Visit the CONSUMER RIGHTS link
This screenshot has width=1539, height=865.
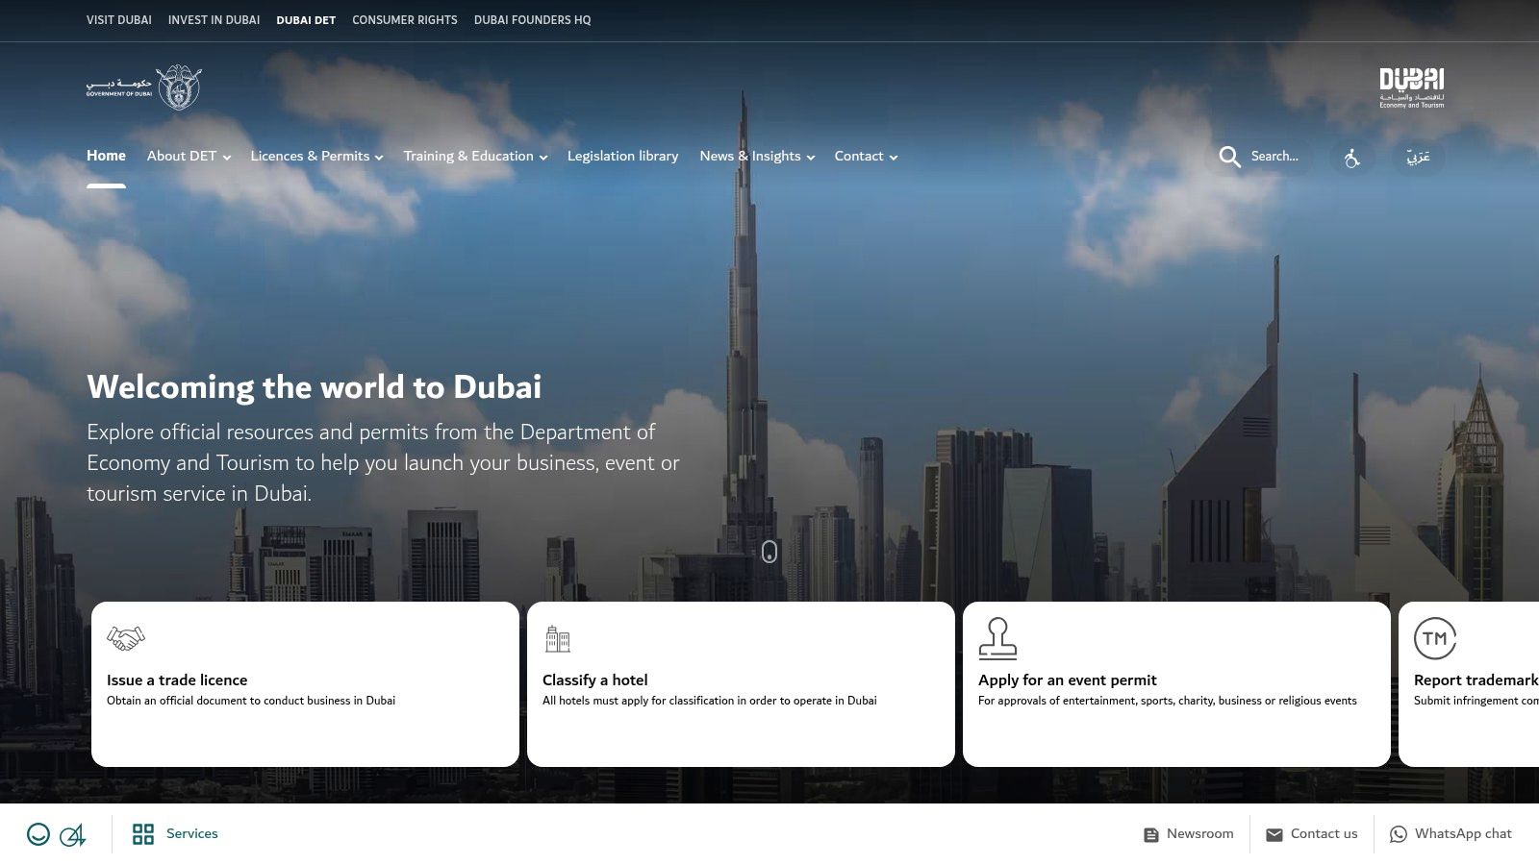404,19
